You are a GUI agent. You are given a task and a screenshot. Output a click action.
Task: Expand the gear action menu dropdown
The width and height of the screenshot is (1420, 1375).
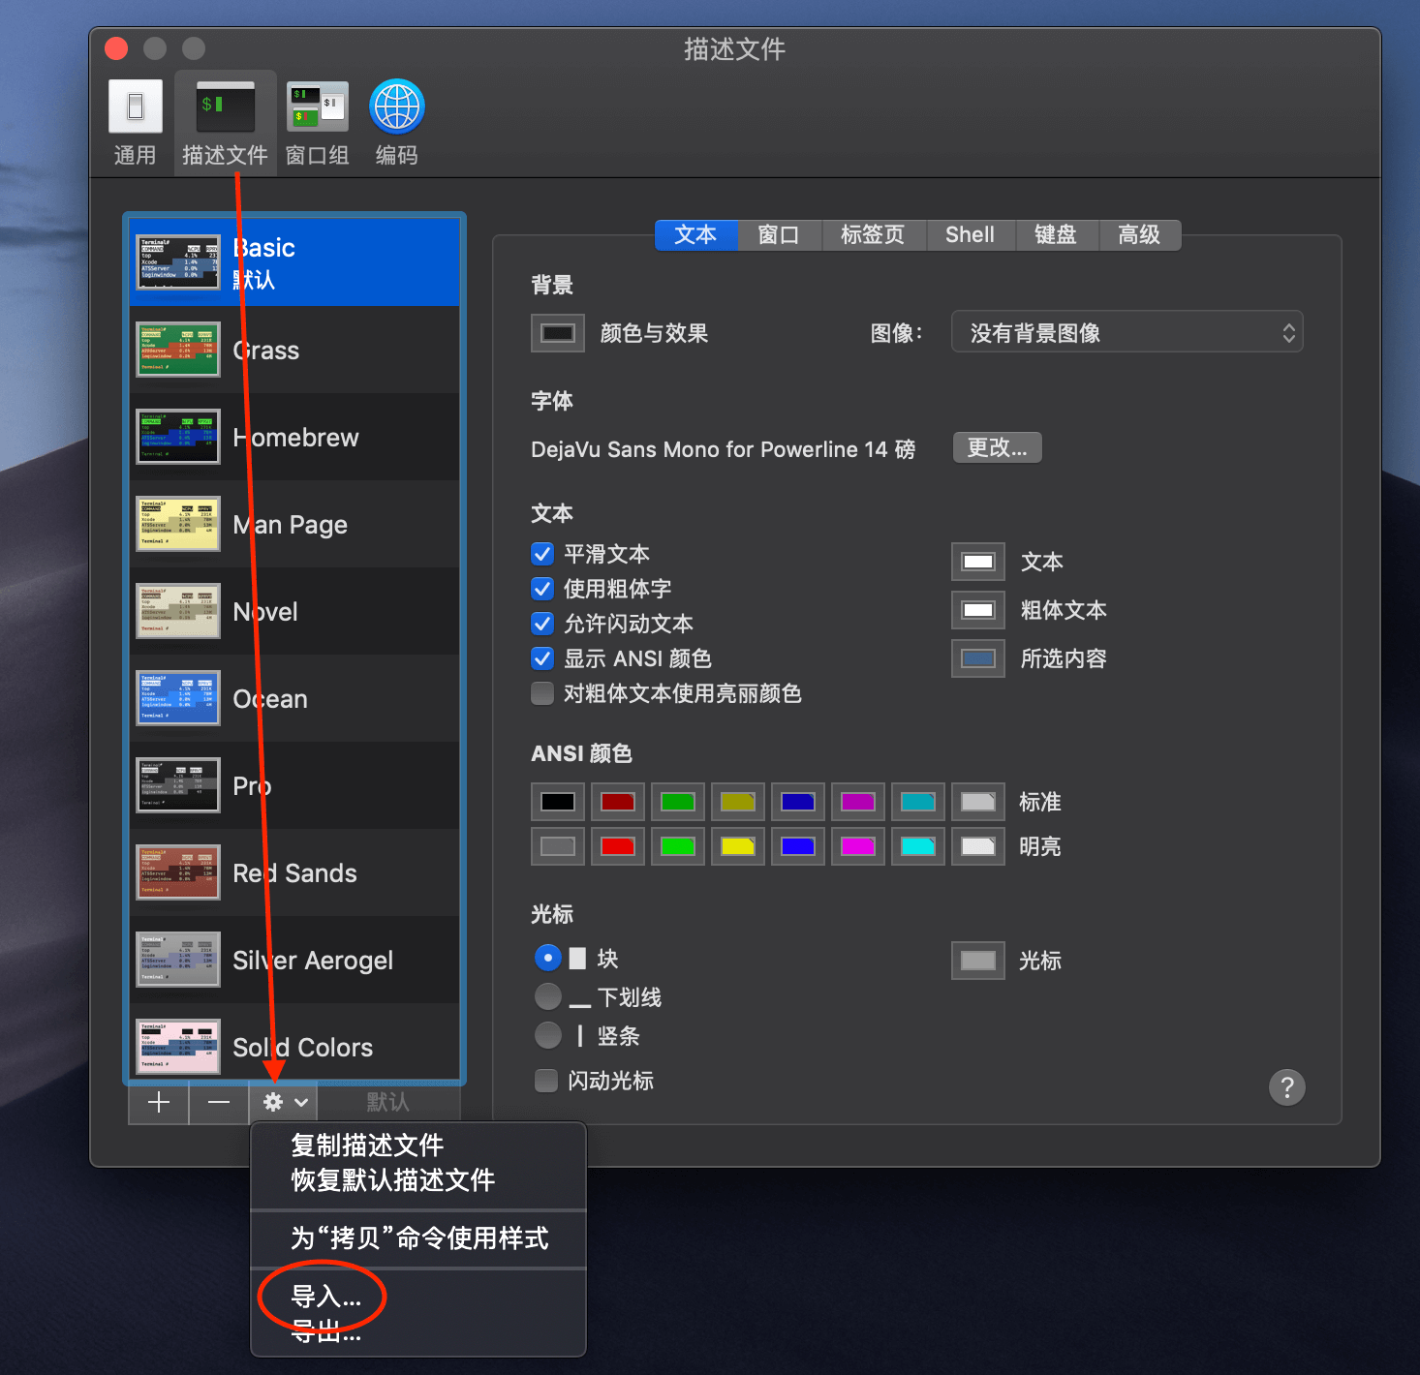285,1102
